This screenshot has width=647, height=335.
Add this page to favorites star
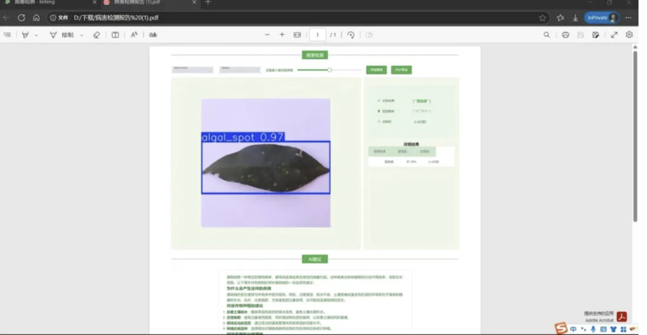coord(542,18)
